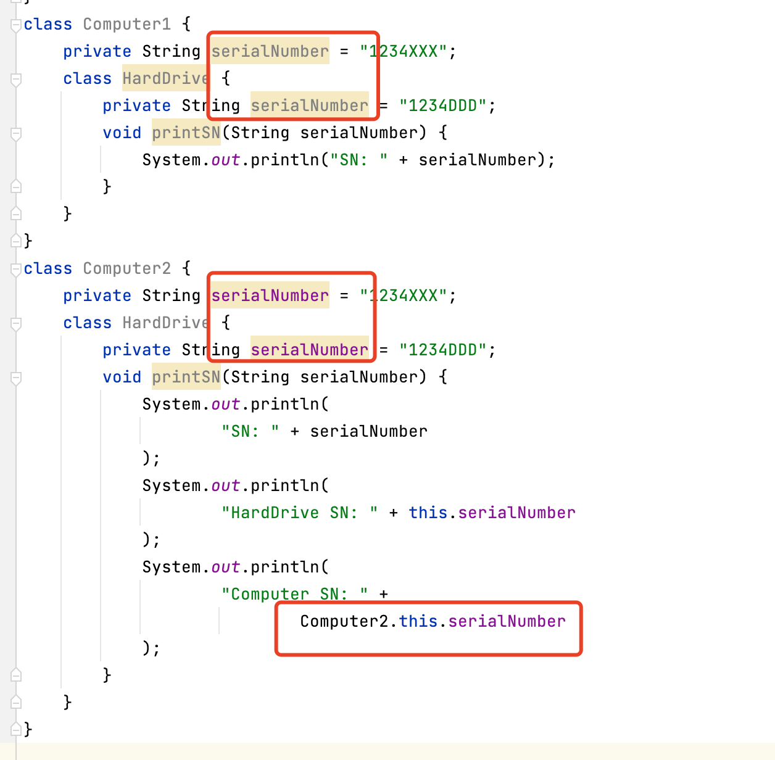Collapse the Computer1 class fold marker
This screenshot has height=760, width=775.
click(16, 25)
